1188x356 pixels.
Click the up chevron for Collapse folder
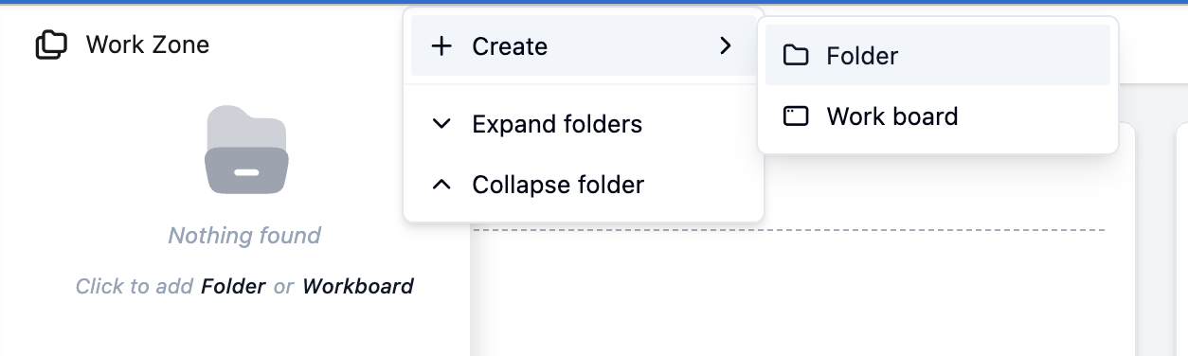click(x=441, y=185)
